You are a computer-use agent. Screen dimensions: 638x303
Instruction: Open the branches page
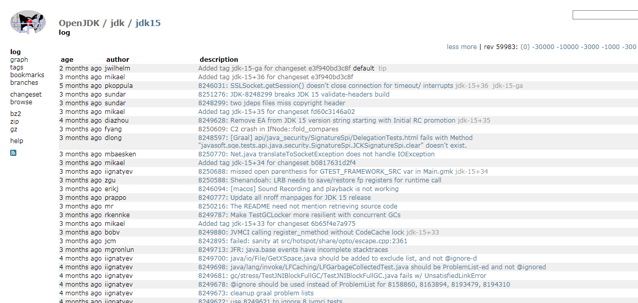tap(24, 82)
